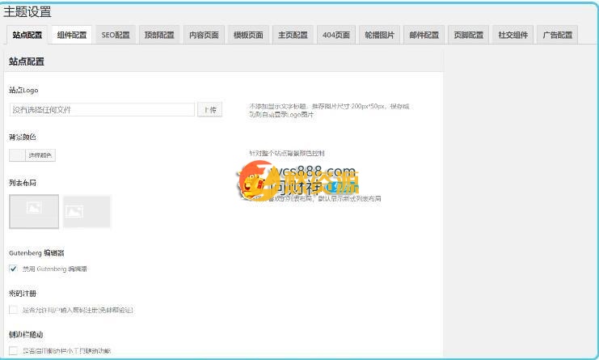Go to the 顶部配置 tab
Screen dimensions: 599x360
point(159,35)
